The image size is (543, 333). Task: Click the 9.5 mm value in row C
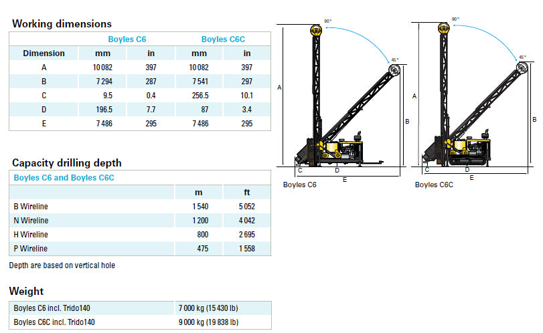(108, 96)
